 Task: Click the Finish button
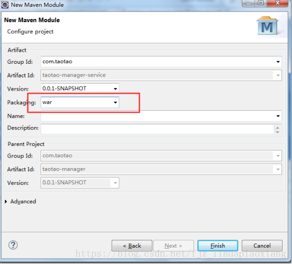(218, 246)
